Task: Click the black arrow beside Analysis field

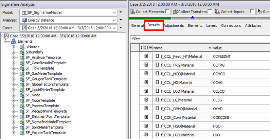Action: [x=121, y=20]
